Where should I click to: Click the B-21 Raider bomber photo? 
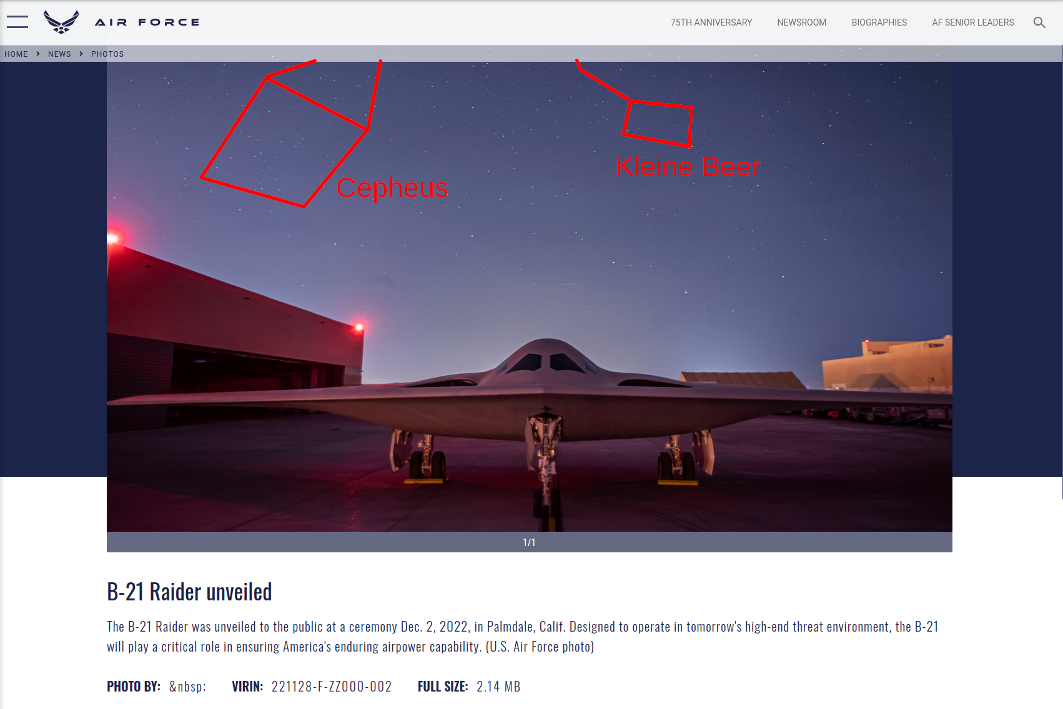[530, 296]
